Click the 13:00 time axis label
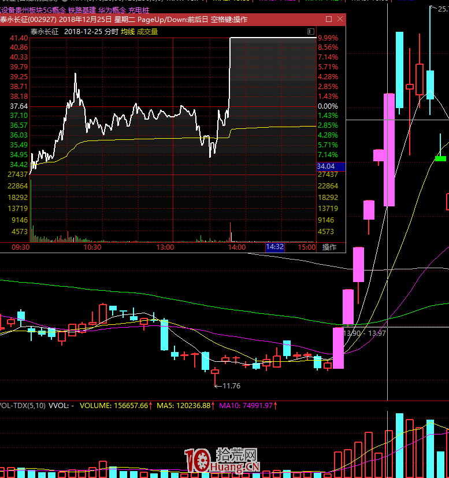 165,247
